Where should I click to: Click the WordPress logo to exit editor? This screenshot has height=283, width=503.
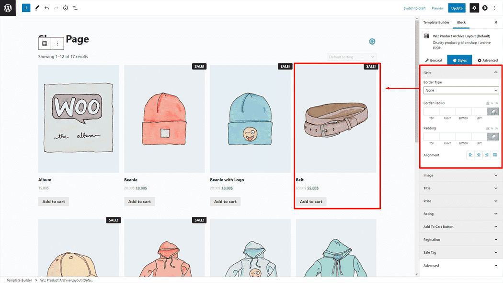[8, 8]
